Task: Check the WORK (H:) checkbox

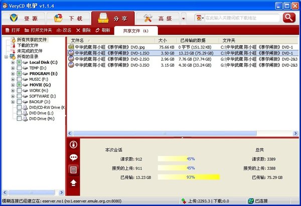Action: (19, 90)
